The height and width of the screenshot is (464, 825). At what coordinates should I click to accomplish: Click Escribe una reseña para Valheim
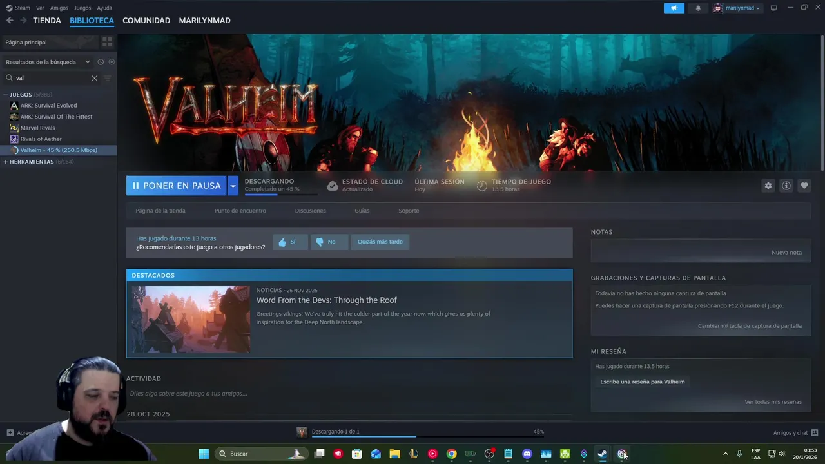[643, 382]
